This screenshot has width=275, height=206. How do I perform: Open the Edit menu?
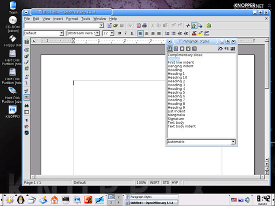click(36, 19)
